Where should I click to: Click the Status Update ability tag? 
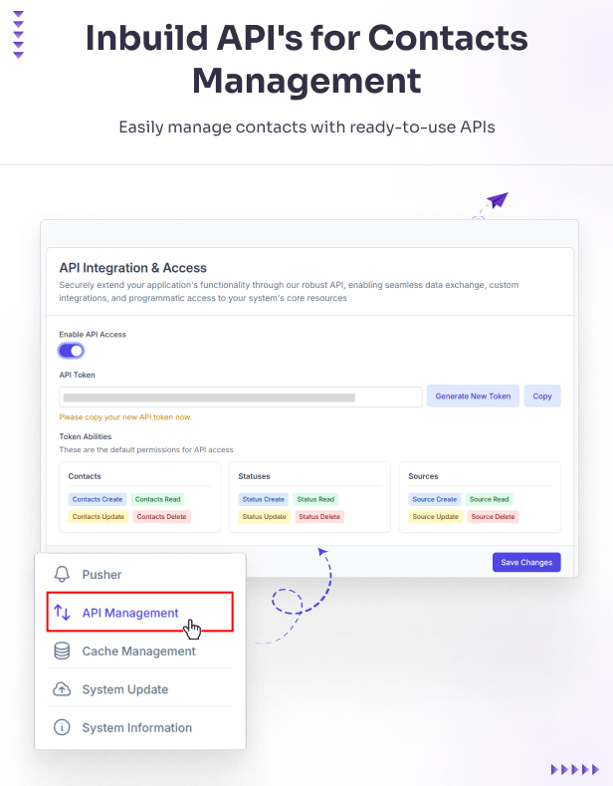(264, 517)
